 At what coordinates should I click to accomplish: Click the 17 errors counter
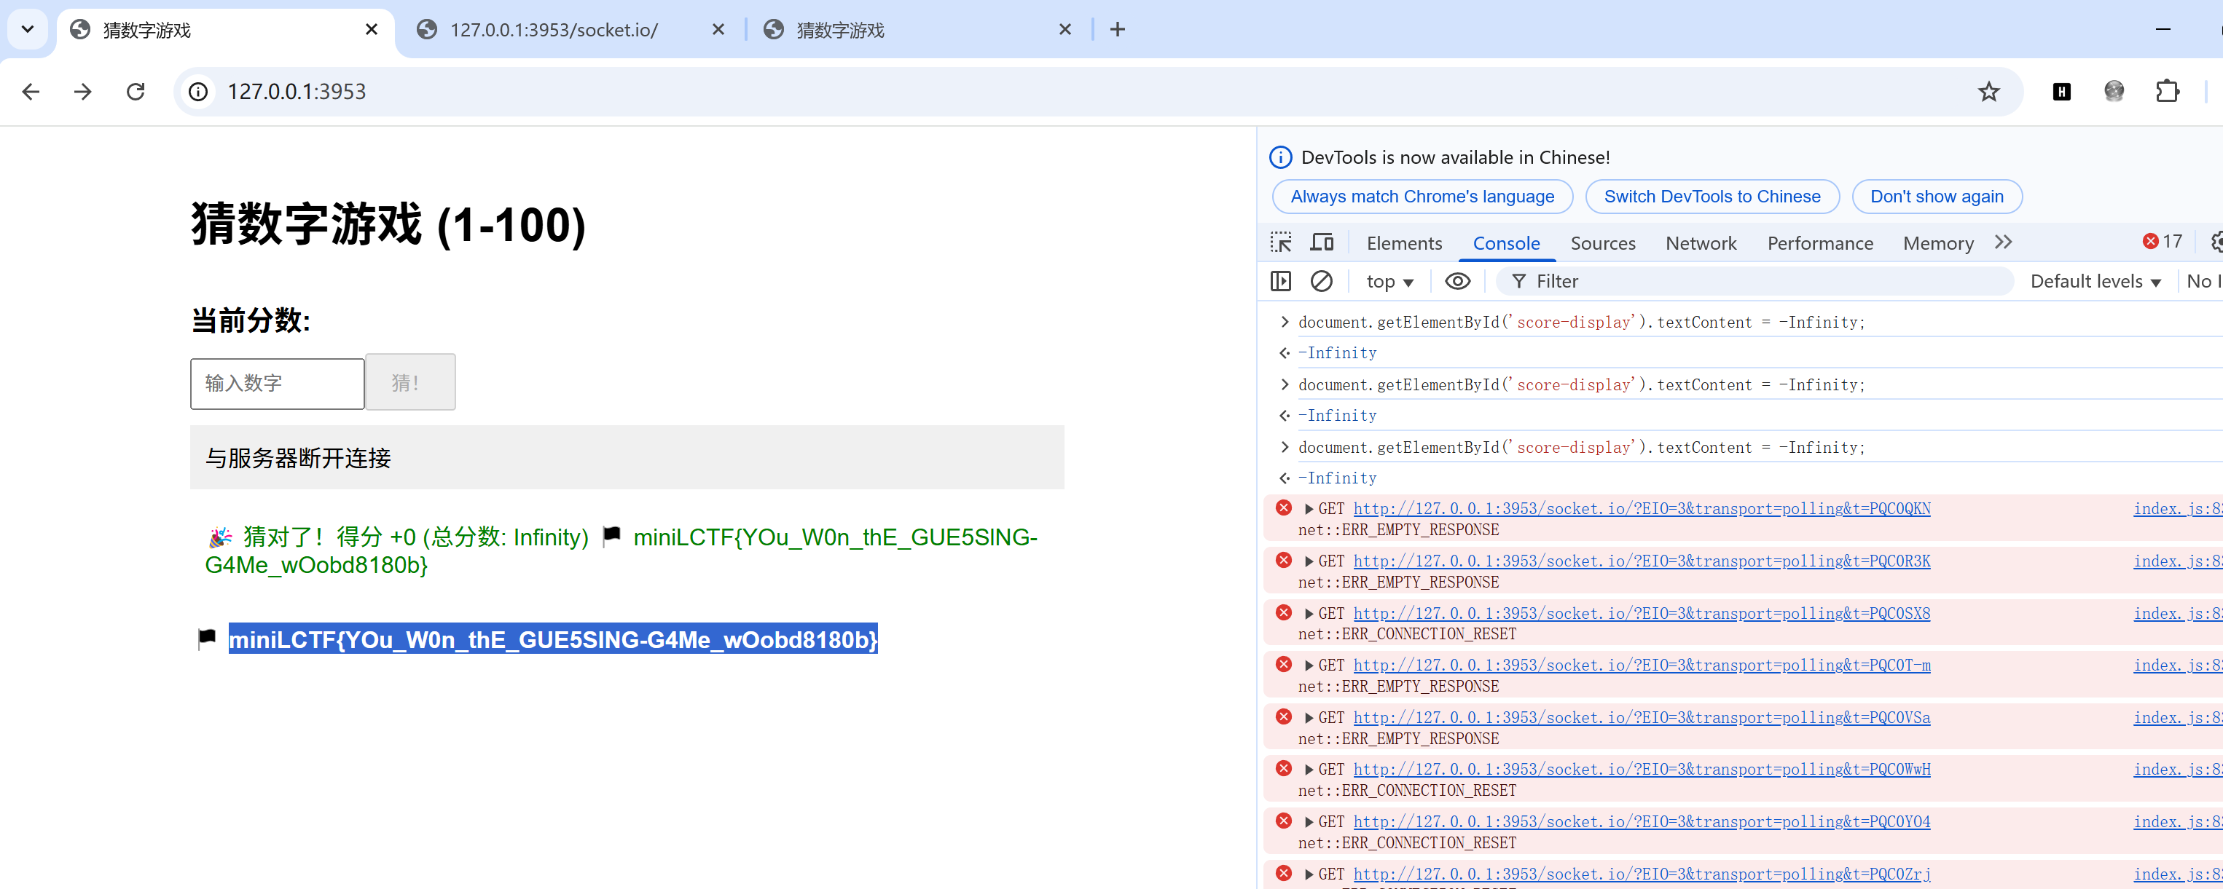[x=2163, y=242]
